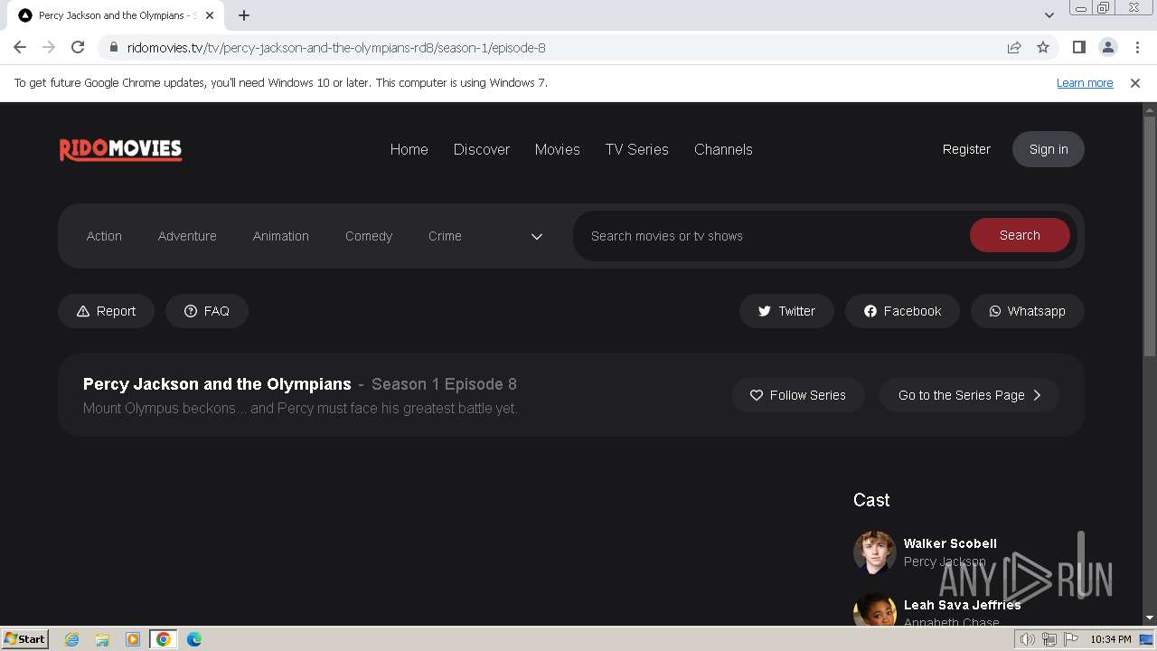Open media player from taskbar
The height and width of the screenshot is (651, 1157).
(133, 639)
